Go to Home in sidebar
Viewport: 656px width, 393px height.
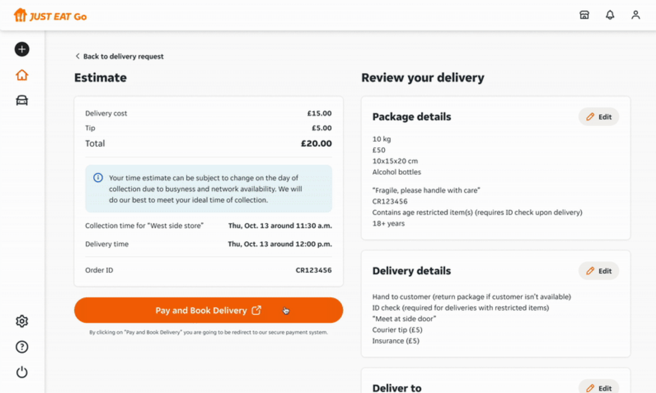(x=22, y=75)
